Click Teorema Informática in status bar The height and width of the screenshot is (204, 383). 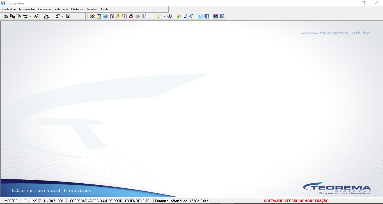(171, 201)
